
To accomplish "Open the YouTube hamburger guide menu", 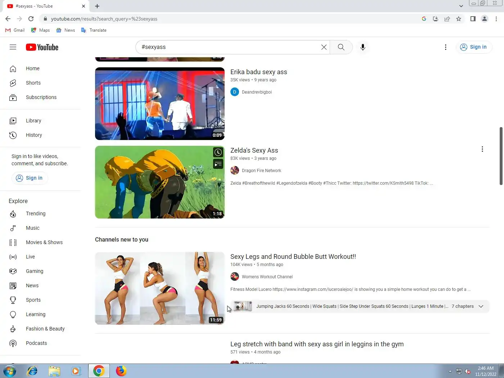I will 13,47.
